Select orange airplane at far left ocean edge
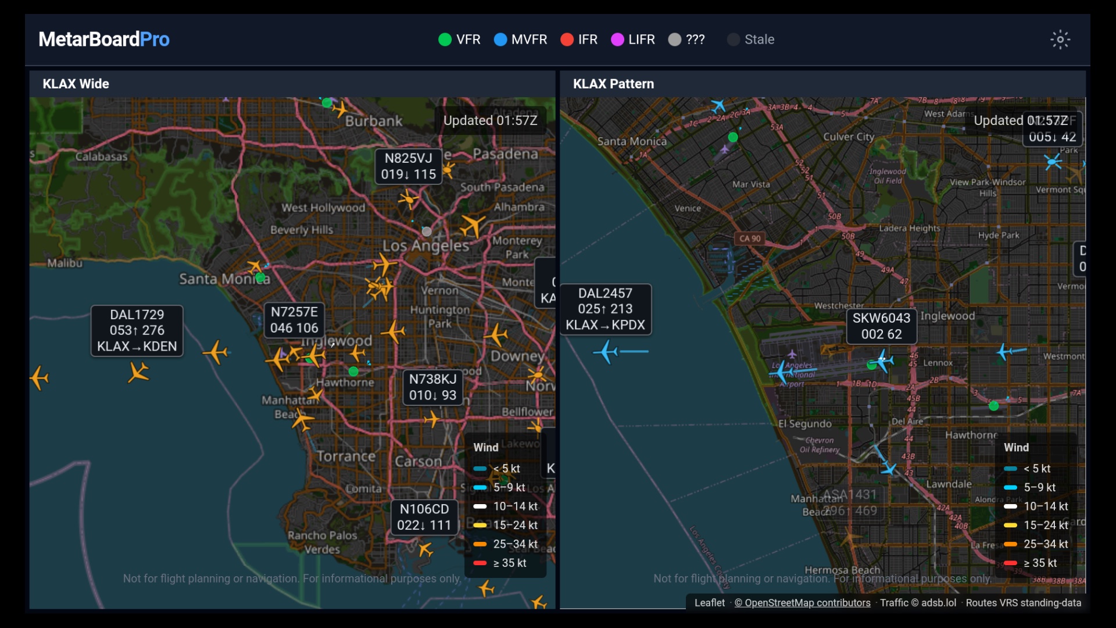1116x628 pixels. (x=40, y=378)
